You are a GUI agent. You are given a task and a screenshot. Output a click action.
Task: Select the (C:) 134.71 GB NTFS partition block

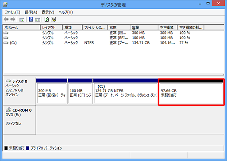click(x=126, y=91)
